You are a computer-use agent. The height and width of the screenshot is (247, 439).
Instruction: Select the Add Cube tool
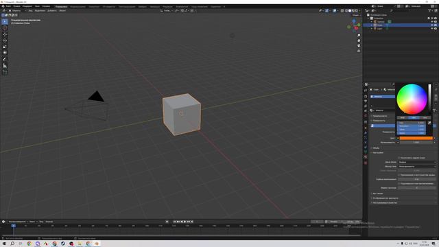(x=5, y=72)
